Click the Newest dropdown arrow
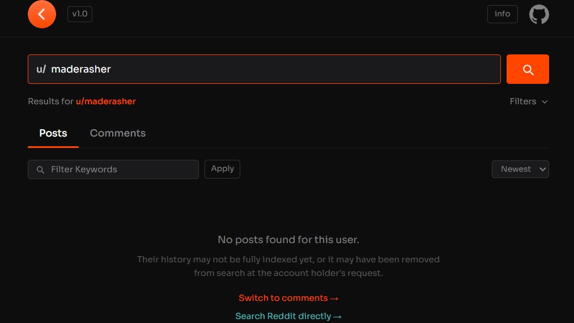 pos(542,169)
